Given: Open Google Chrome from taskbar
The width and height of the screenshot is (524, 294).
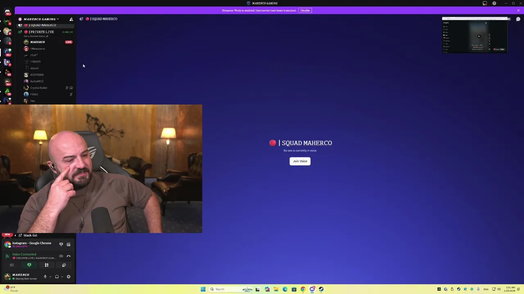Looking at the screenshot, I should [x=303, y=289].
